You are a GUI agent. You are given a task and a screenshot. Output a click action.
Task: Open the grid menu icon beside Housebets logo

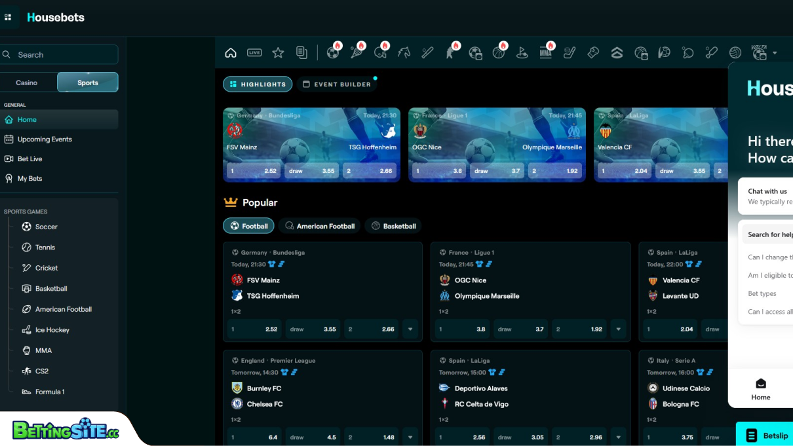pos(8,17)
